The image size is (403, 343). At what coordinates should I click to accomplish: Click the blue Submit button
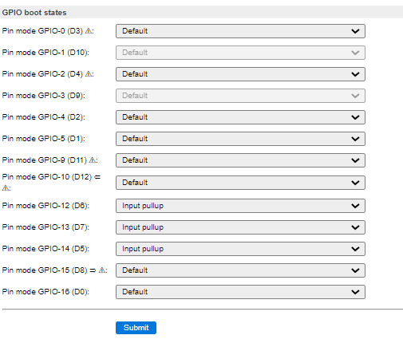[x=136, y=328]
